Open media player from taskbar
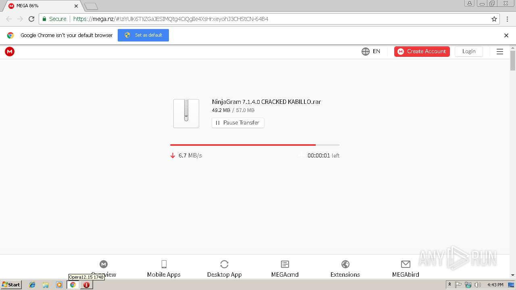 (59, 285)
